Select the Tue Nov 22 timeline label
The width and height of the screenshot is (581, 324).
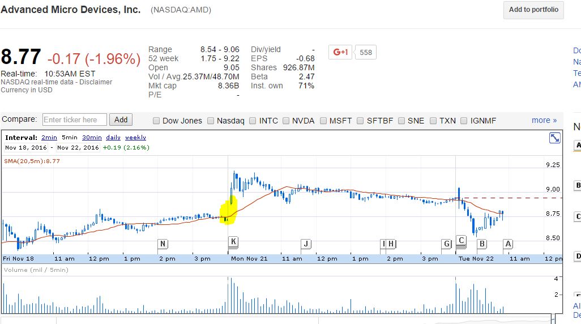tap(476, 259)
